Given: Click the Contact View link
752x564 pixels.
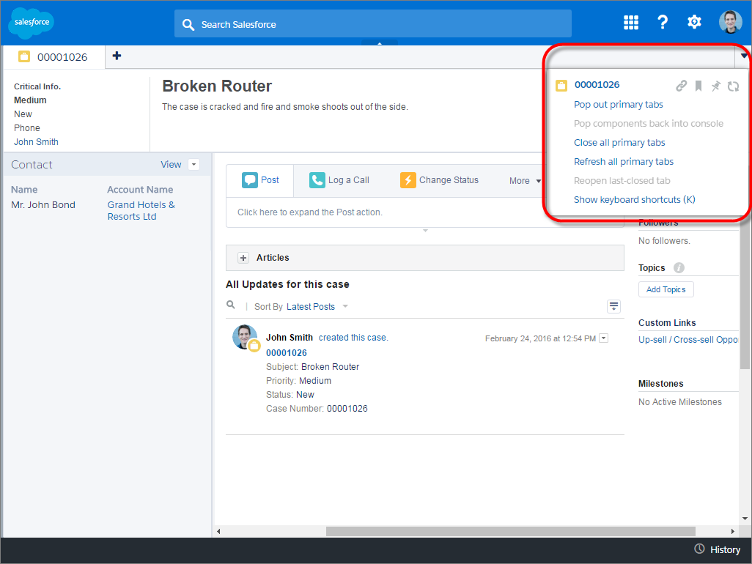Looking at the screenshot, I should tap(171, 164).
